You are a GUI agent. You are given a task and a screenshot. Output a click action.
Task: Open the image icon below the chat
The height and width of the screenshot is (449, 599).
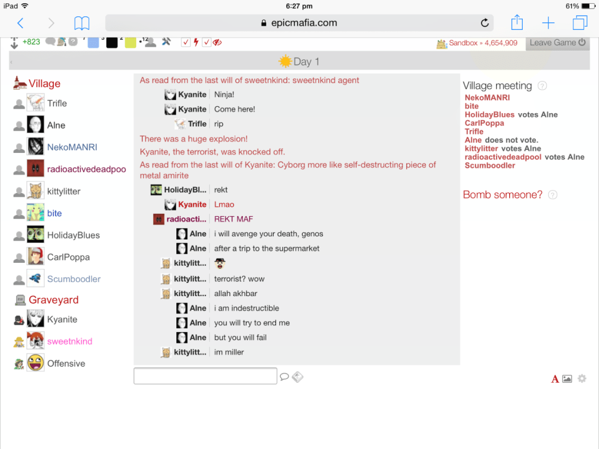tap(567, 379)
